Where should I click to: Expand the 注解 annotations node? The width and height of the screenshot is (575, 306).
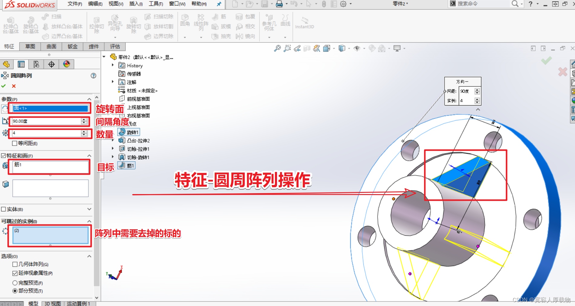point(113,82)
